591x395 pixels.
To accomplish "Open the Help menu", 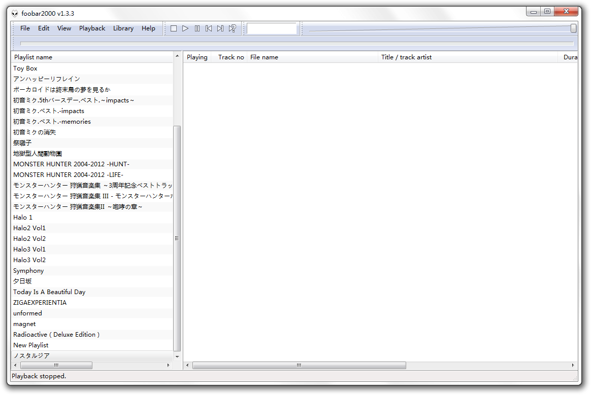I will click(x=148, y=28).
